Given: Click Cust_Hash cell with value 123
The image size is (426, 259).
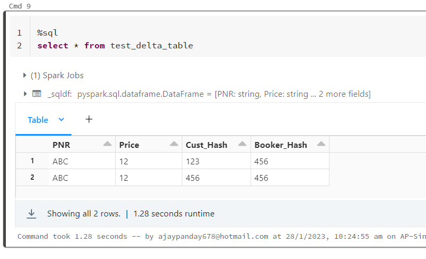Looking at the screenshot, I should (192, 161).
